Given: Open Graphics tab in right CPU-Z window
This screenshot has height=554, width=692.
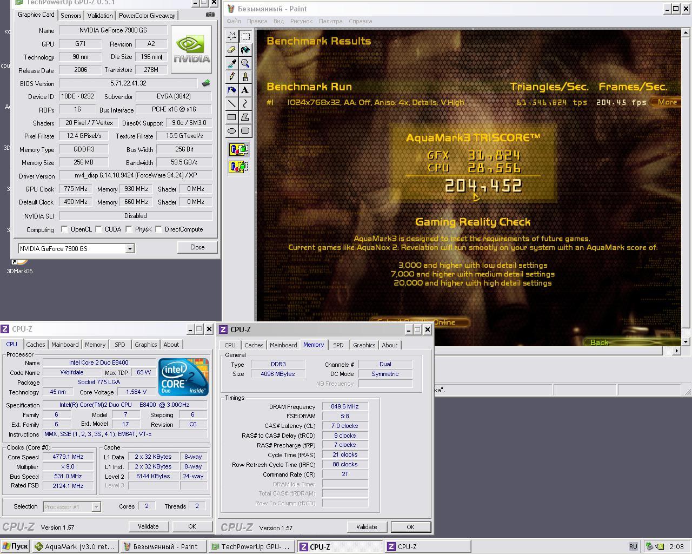Looking at the screenshot, I should (364, 345).
